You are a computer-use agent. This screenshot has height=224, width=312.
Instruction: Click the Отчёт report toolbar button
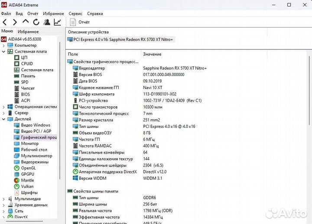pyautogui.click(x=80, y=22)
